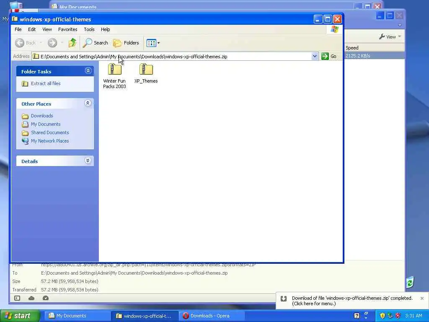The height and width of the screenshot is (322, 429).
Task: Click the Size 57.2 MB value
Action: pos(70,281)
